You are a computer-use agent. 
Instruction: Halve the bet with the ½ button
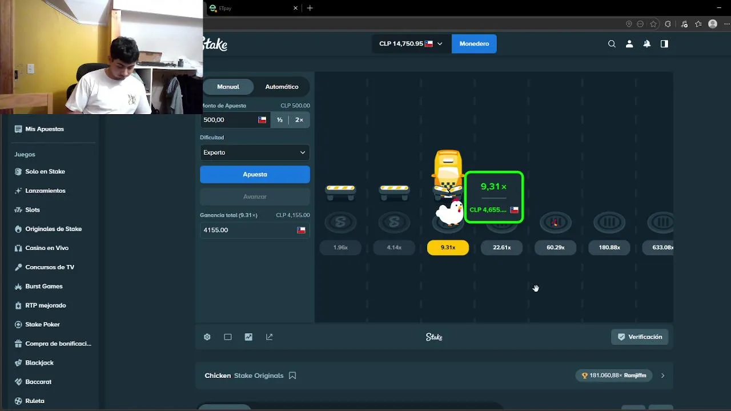280,120
